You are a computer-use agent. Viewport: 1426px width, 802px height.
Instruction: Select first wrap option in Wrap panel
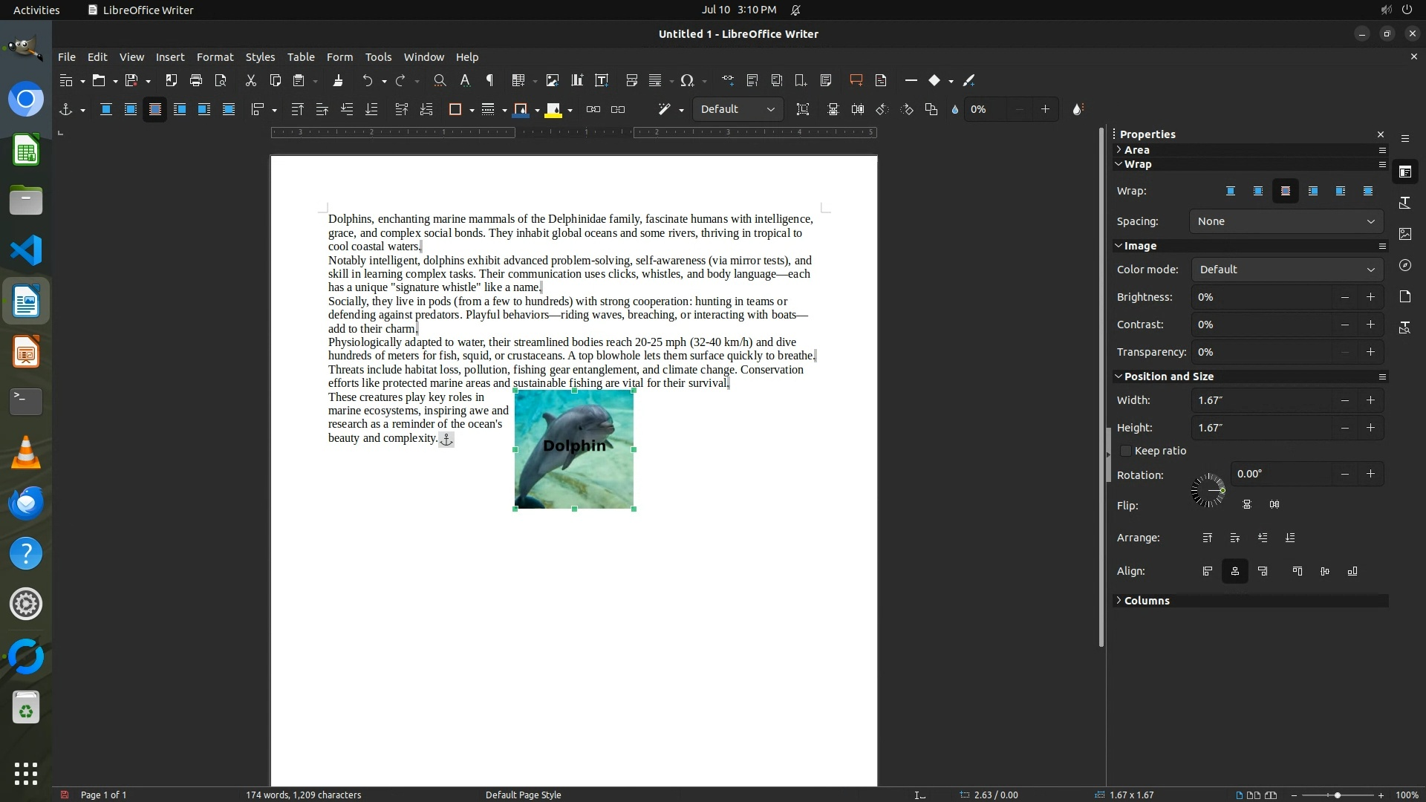click(1230, 191)
